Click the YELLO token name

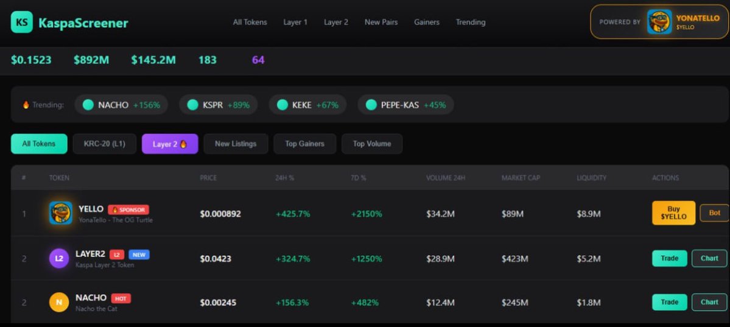point(91,209)
